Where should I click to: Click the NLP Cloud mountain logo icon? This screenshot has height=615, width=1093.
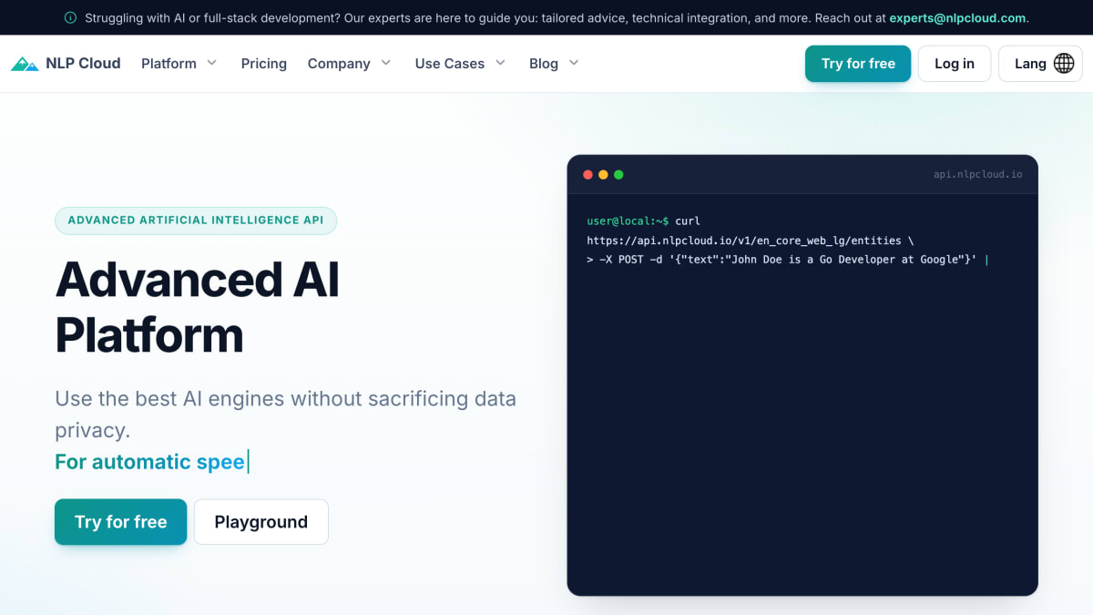click(x=25, y=64)
